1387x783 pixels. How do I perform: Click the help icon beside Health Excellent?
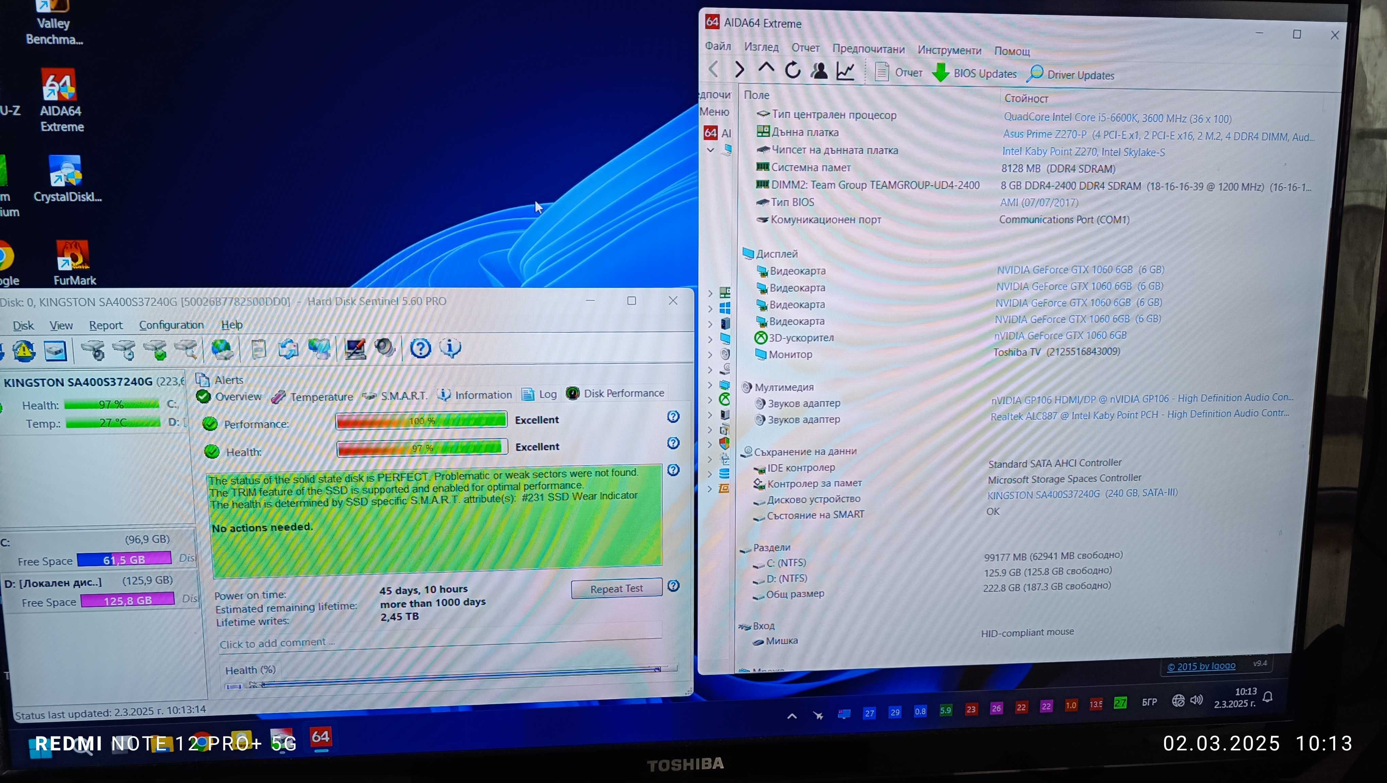[673, 443]
